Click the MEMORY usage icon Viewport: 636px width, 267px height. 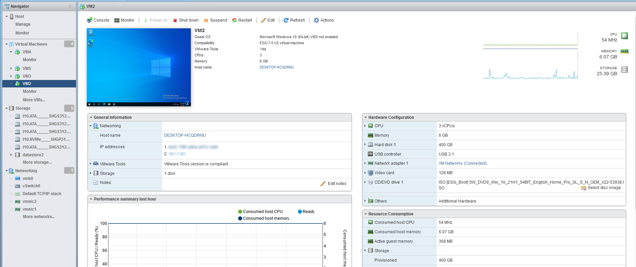(x=625, y=51)
